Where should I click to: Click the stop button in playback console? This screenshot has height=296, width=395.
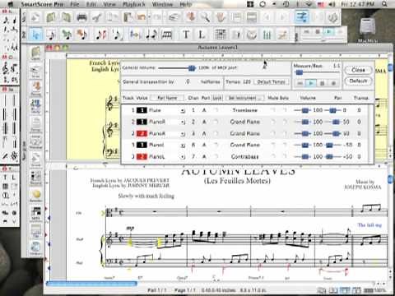click(323, 83)
